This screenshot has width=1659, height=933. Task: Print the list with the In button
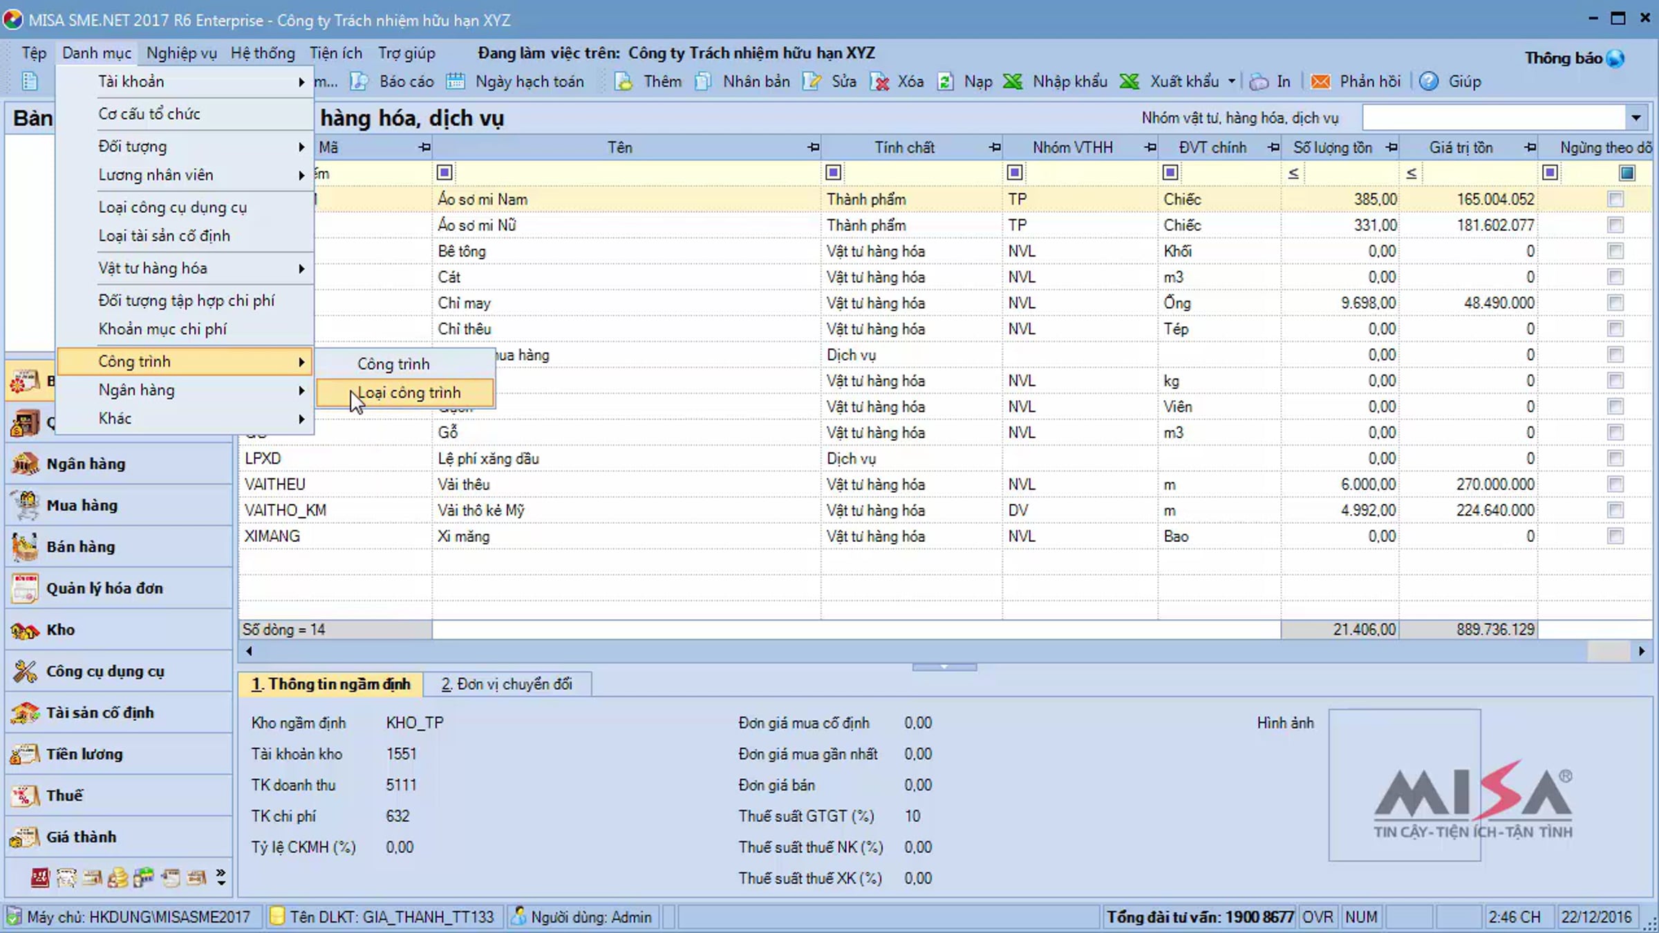tap(1271, 82)
